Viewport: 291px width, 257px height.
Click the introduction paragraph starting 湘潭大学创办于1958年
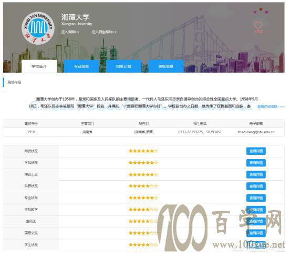[x=143, y=103]
